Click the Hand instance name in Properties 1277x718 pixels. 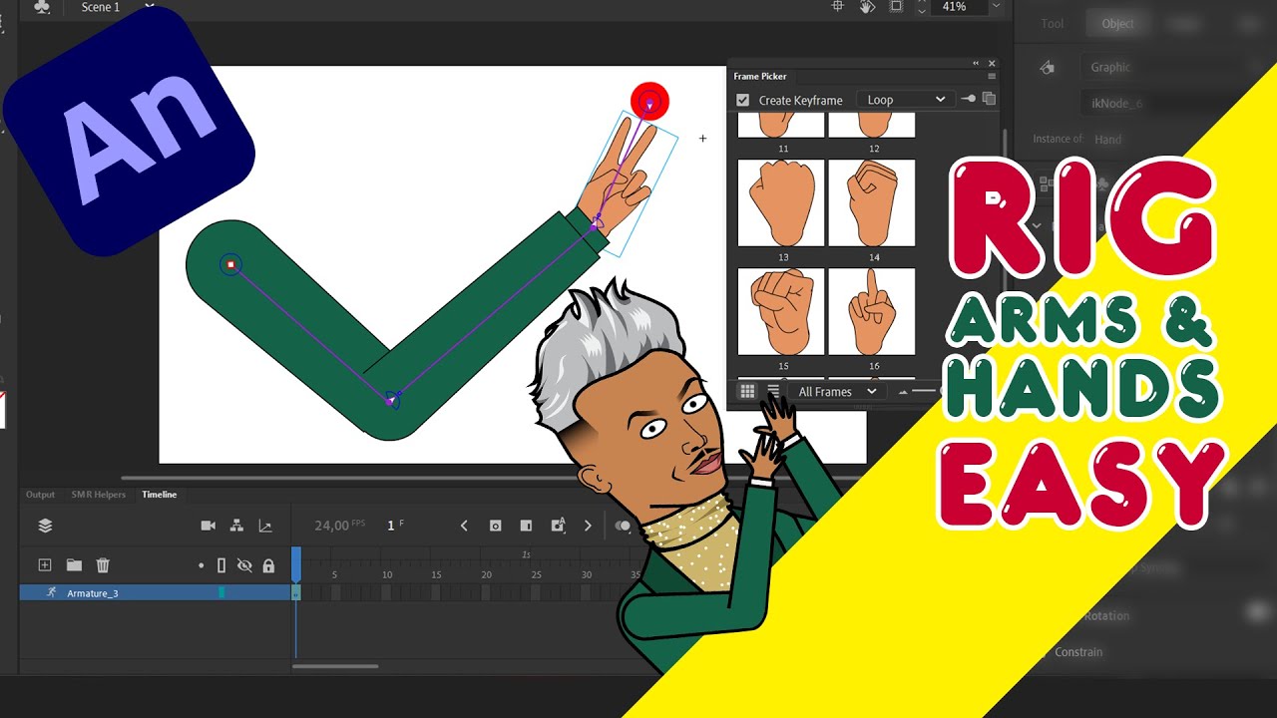pyautogui.click(x=1107, y=140)
